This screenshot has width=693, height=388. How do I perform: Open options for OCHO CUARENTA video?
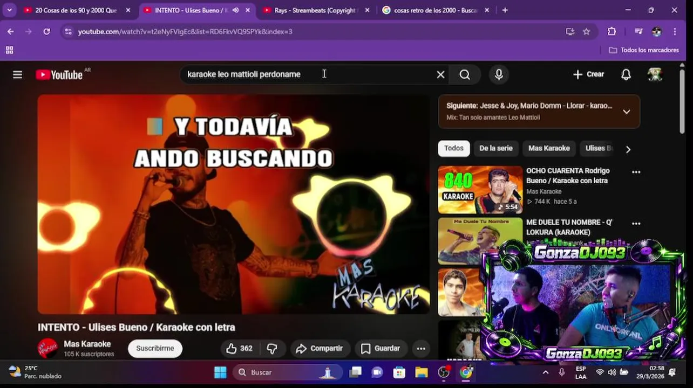pyautogui.click(x=636, y=172)
